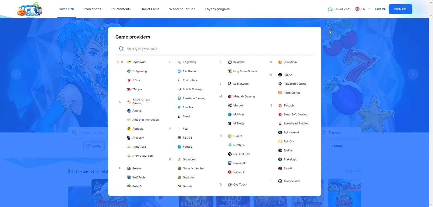Select Gamefish Global provider

[191, 168]
